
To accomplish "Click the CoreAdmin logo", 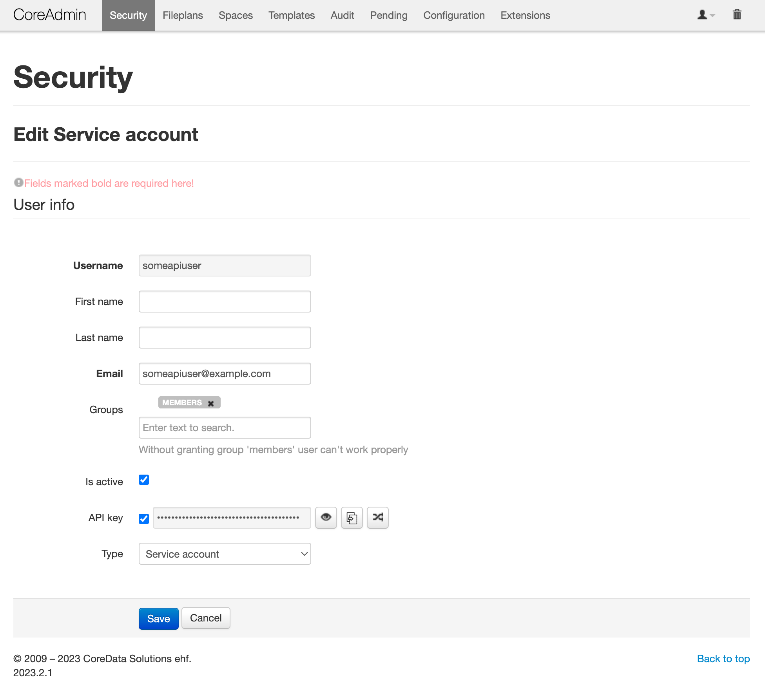I will [50, 15].
